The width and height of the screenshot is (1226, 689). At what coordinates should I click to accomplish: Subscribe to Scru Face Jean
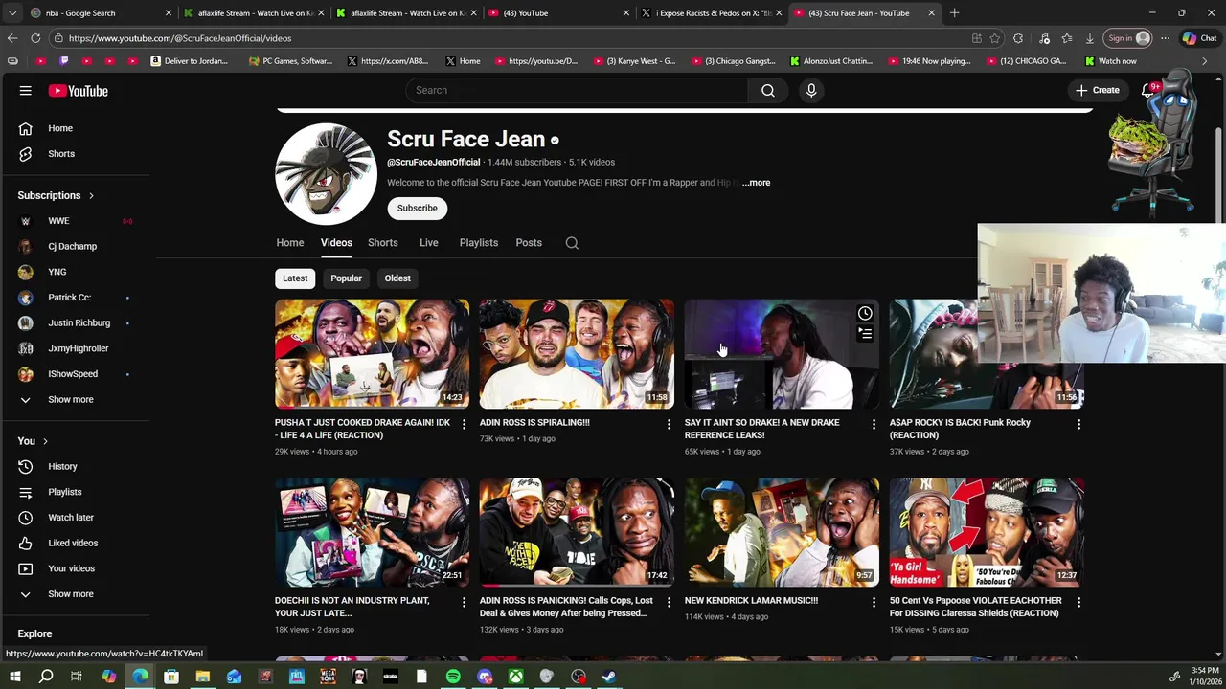point(418,209)
